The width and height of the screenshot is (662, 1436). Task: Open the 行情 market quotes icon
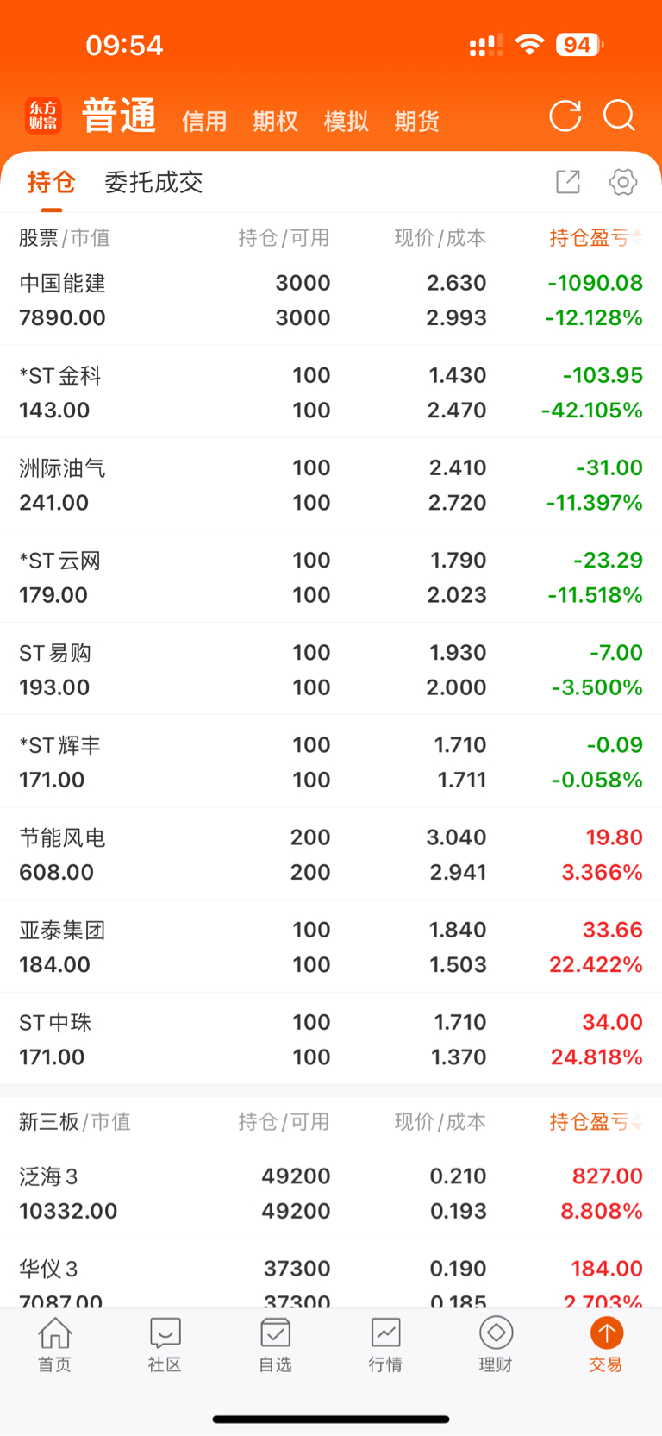[x=385, y=1345]
